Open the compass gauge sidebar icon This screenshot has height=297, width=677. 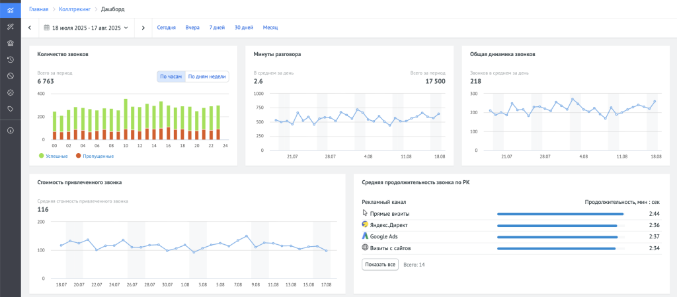(10, 92)
